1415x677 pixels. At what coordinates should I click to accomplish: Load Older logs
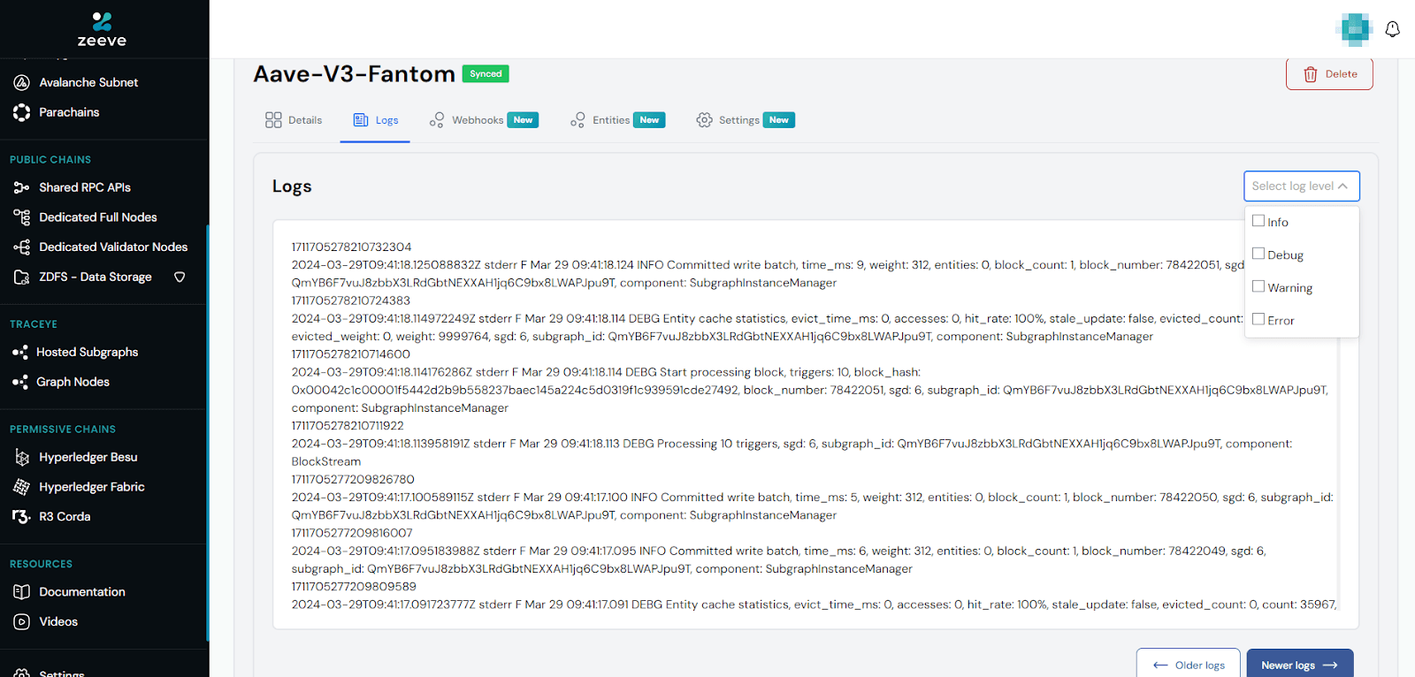1189,665
